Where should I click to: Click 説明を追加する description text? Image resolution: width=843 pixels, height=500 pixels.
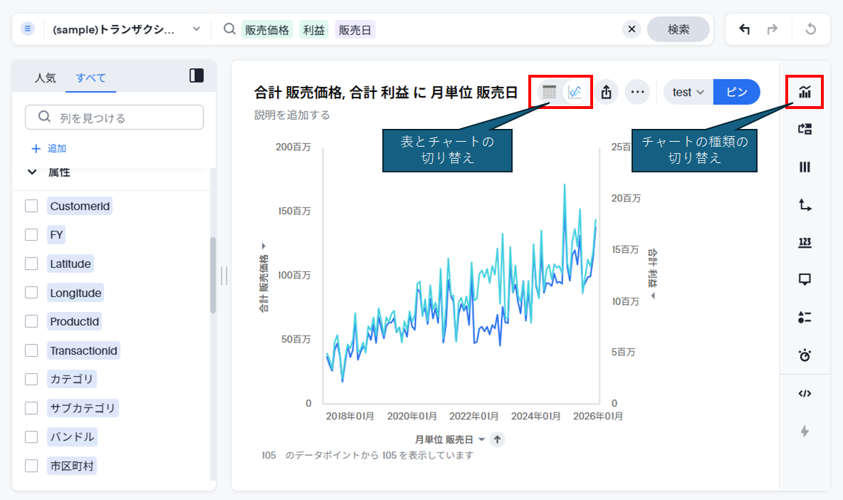pyautogui.click(x=292, y=115)
